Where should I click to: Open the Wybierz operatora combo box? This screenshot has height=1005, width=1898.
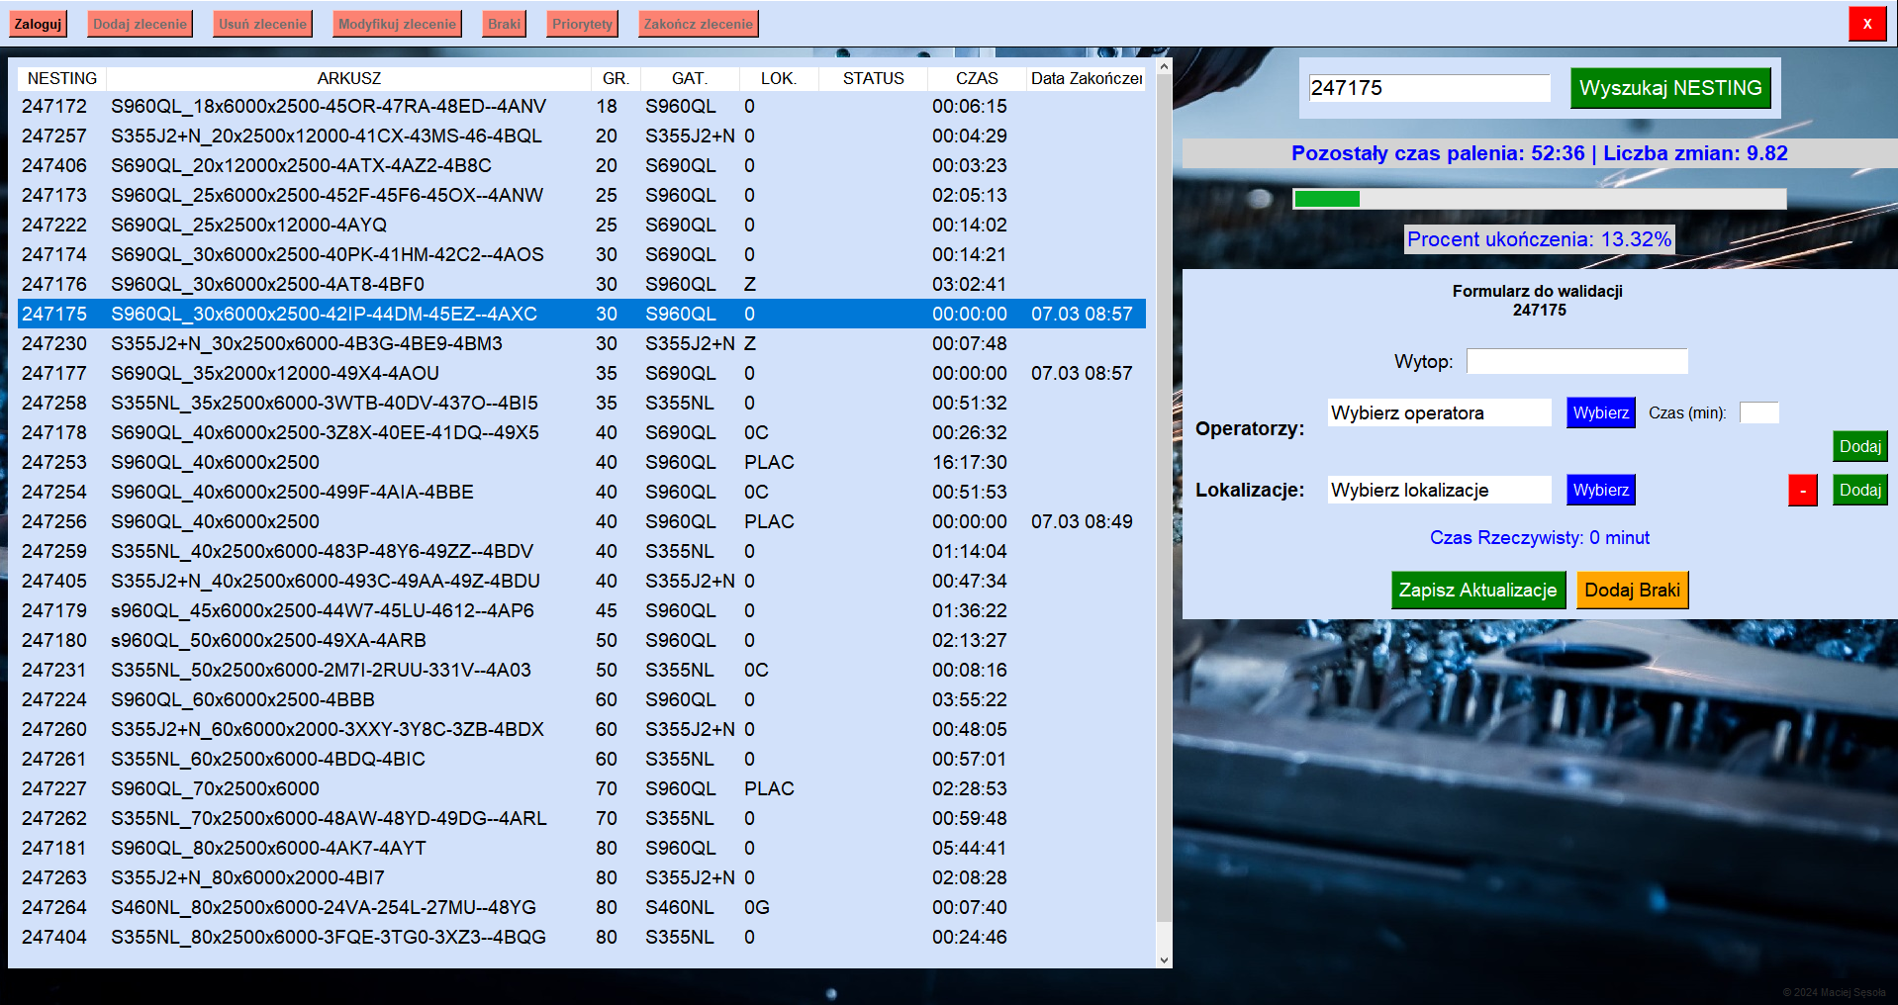click(x=1439, y=412)
